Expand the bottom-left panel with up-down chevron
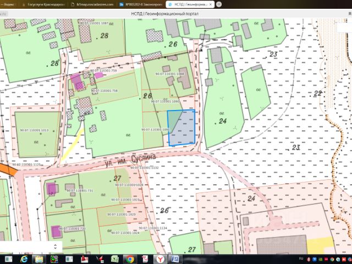Viewport: 352px width, 264px height. click(55, 246)
